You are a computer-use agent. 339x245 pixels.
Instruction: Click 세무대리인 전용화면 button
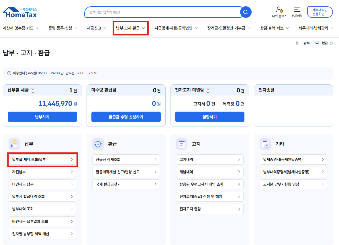(320, 12)
